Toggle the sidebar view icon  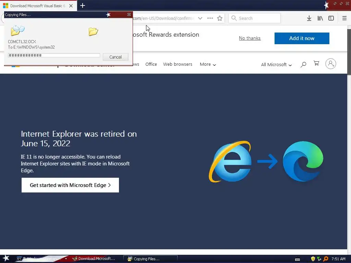click(x=331, y=18)
